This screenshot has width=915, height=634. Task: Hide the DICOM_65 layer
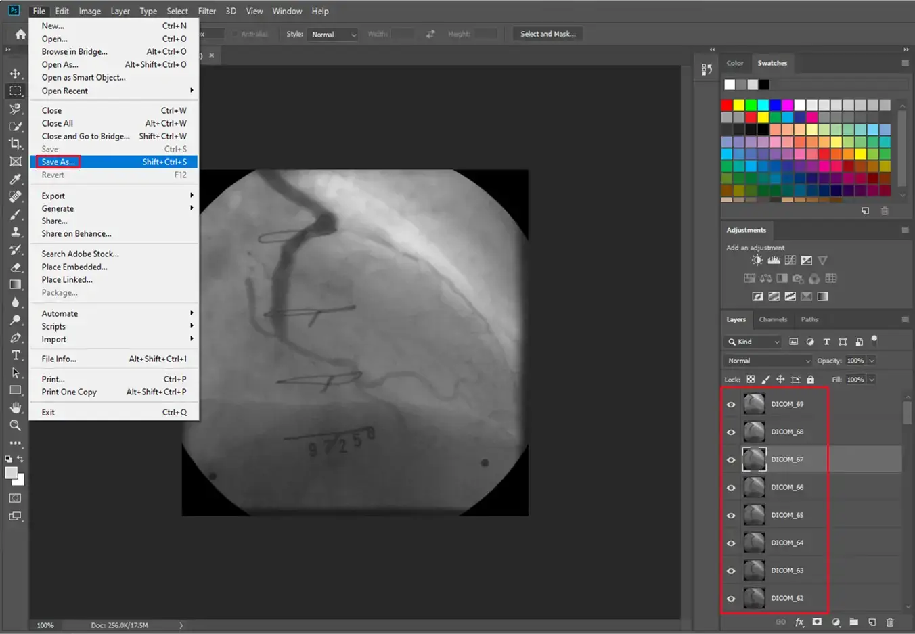[731, 516]
